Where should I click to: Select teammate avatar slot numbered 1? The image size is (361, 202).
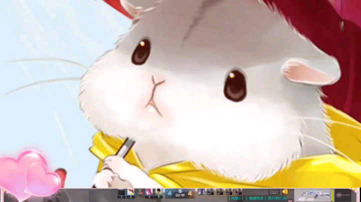pos(121,192)
